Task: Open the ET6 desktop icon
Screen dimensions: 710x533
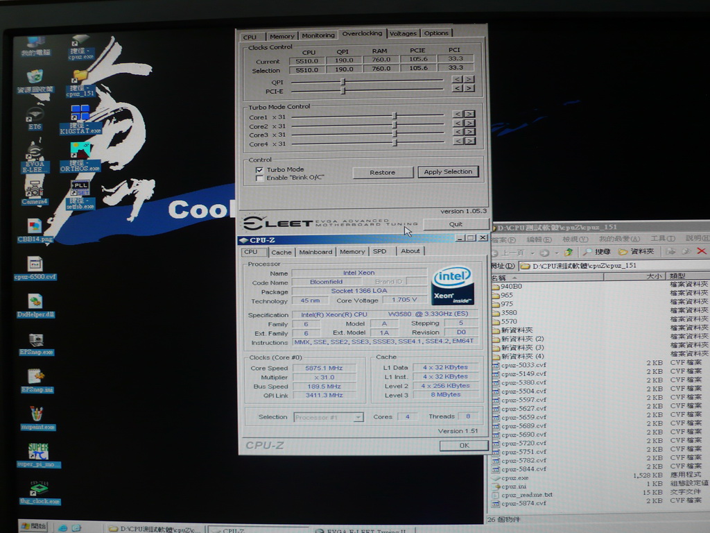Action: [35, 119]
